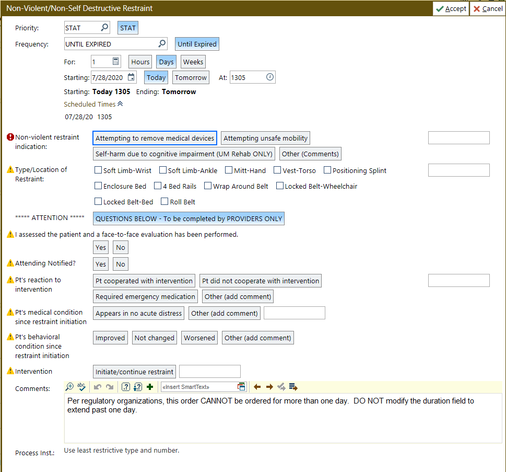The width and height of the screenshot is (506, 472).
Task: Open the SmartText selector icon
Action: click(241, 387)
